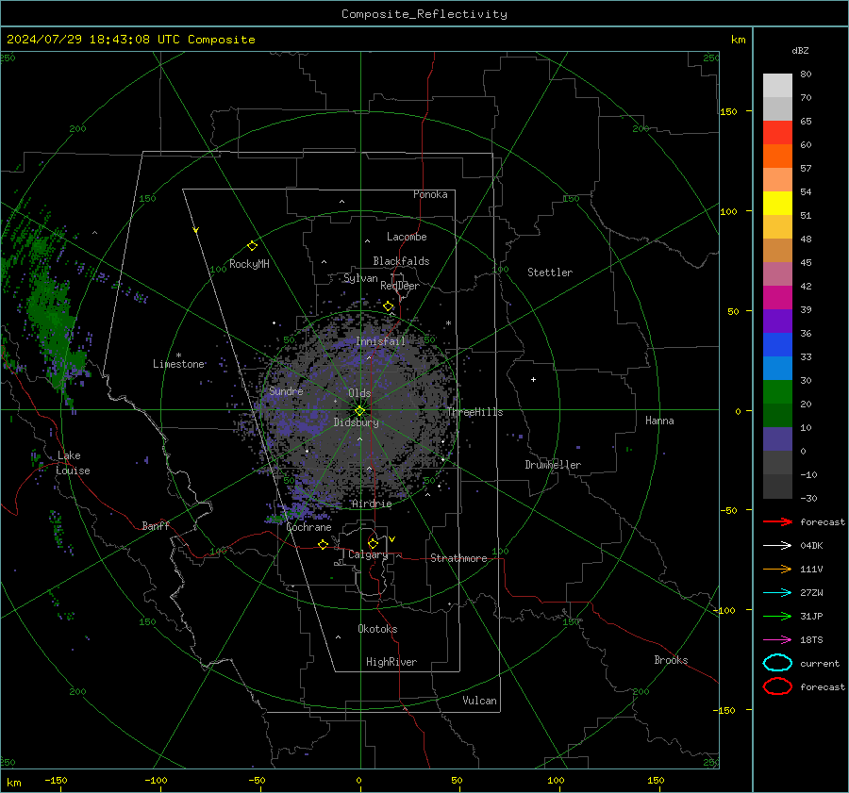Click the Blackfalds city label

[401, 261]
